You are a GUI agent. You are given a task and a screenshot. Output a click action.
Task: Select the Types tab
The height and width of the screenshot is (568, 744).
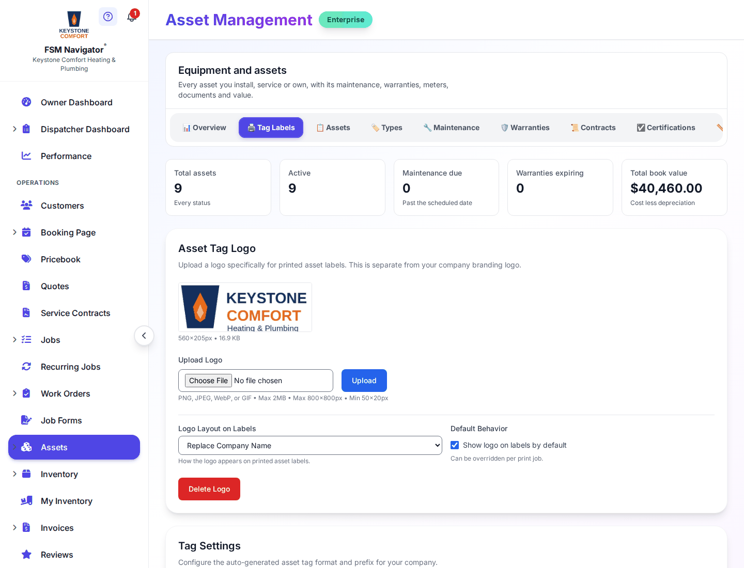click(386, 128)
